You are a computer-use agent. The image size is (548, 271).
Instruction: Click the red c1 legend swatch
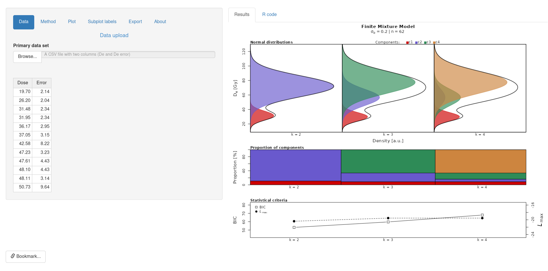coord(407,43)
